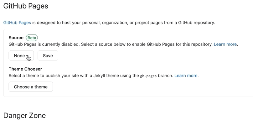Open Learn more link in Source section

pyautogui.click(x=225, y=44)
